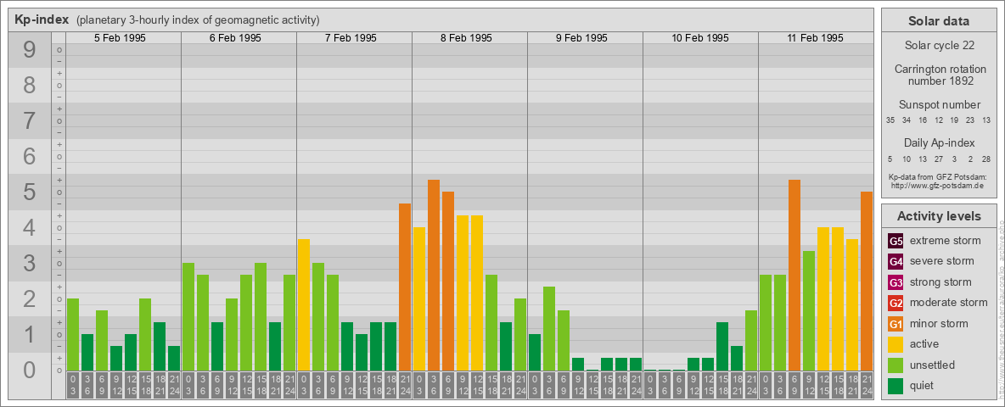Click the Kp scale number 7
1005x407 pixels.
pyautogui.click(x=30, y=120)
